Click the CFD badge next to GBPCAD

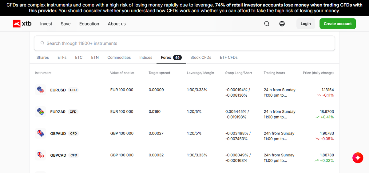click(74, 155)
